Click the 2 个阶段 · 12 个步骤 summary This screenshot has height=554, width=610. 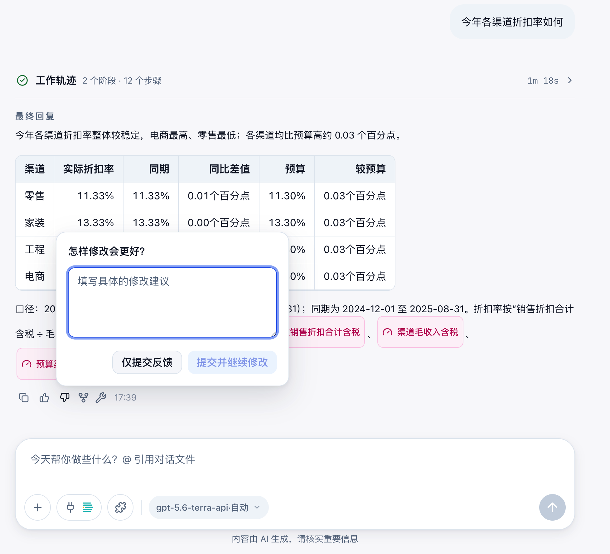tap(122, 81)
